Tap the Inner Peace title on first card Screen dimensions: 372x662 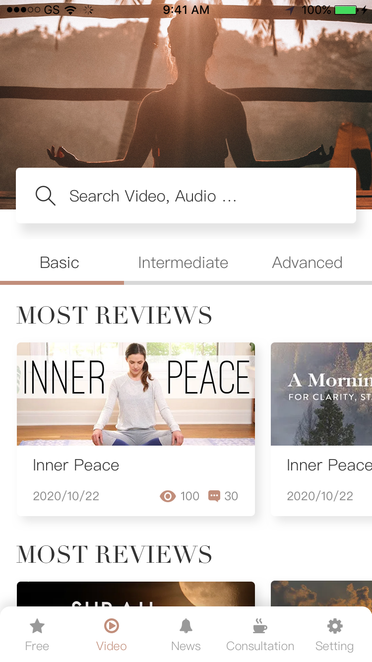point(76,465)
